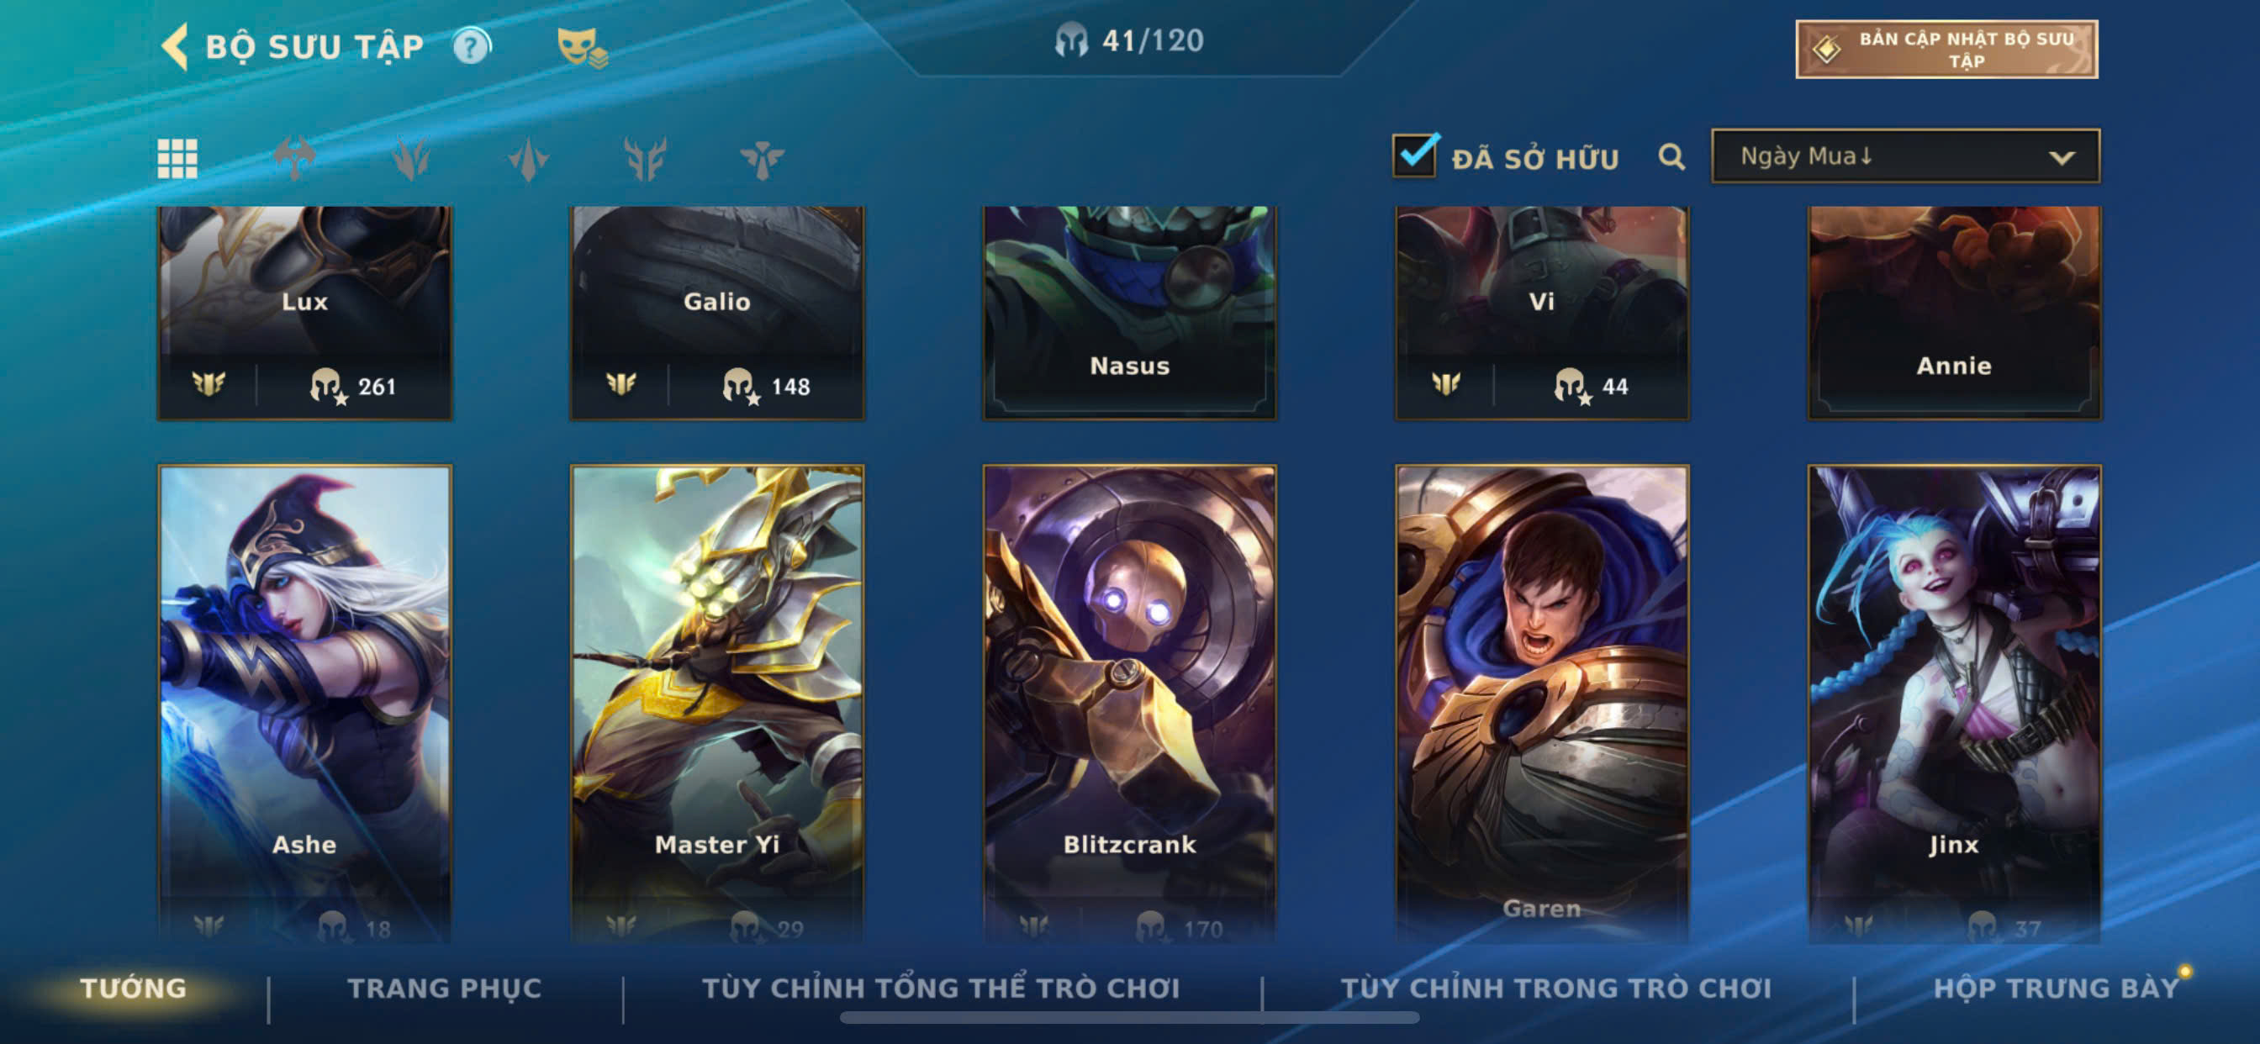Expand the Ngày Mua sort dropdown
Screen dimensions: 2260x1044
click(1904, 156)
